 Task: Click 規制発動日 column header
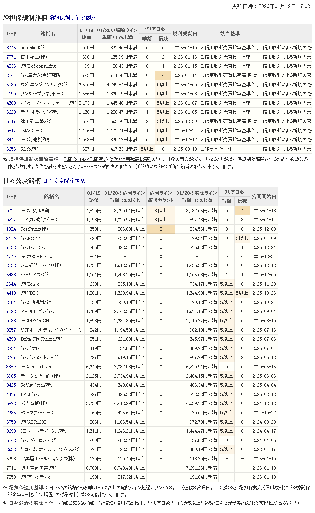[185, 34]
